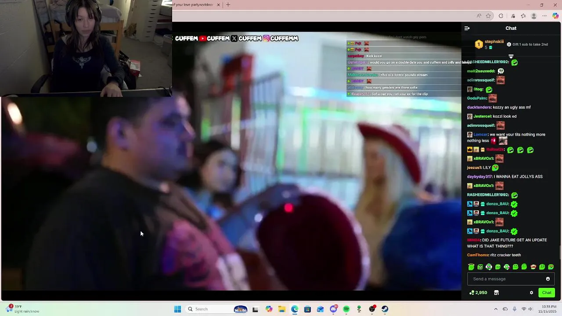Image resolution: width=562 pixels, height=316 pixels.
Task: Add this page to favorites
Action: (x=488, y=16)
